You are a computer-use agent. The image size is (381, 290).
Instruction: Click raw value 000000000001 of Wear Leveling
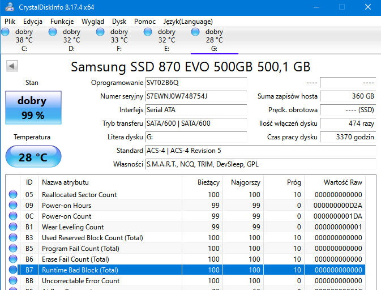pyautogui.click(x=338, y=227)
